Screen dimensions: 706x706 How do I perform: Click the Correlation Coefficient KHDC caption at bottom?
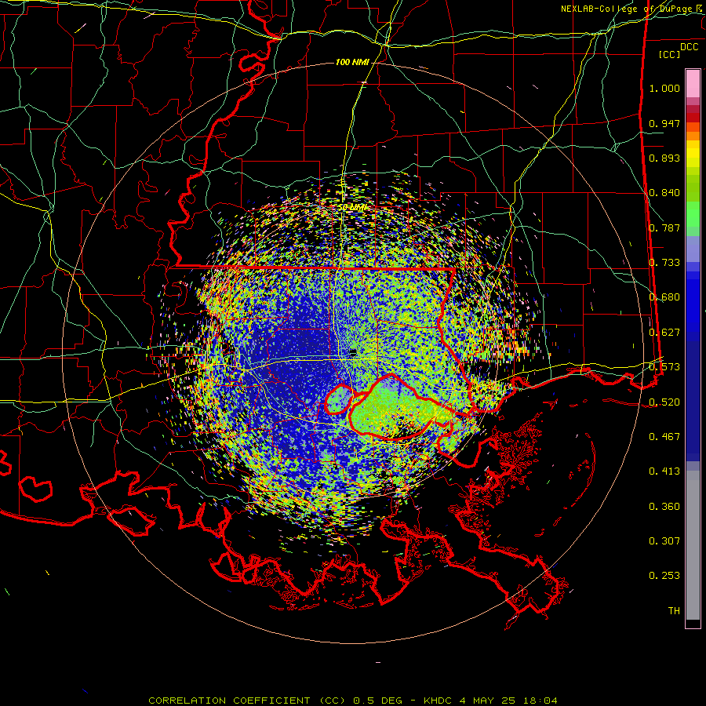click(x=353, y=701)
